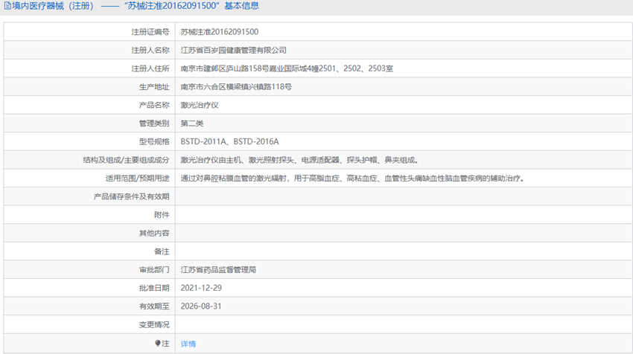Click the 附件 label
Viewport: 633px width, 354px height.
click(162, 215)
